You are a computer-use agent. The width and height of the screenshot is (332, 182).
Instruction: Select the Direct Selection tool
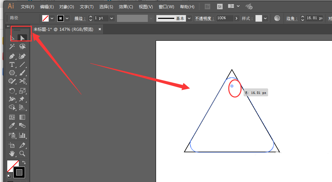tap(22, 38)
